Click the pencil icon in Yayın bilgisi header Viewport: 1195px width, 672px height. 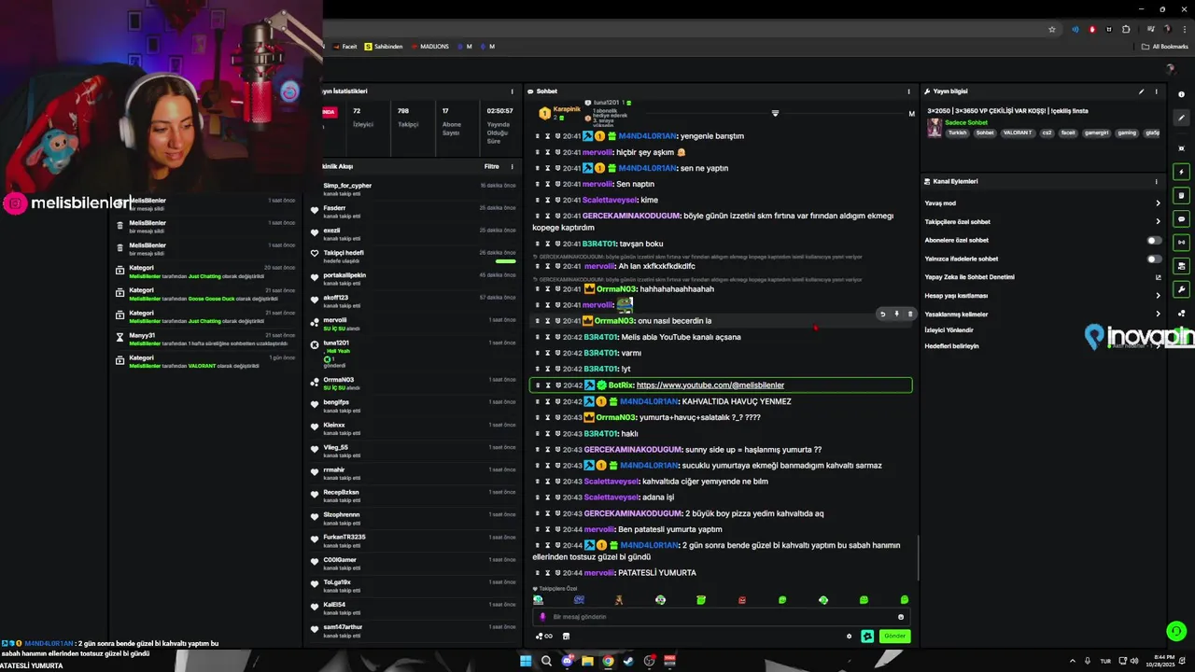tap(1141, 91)
